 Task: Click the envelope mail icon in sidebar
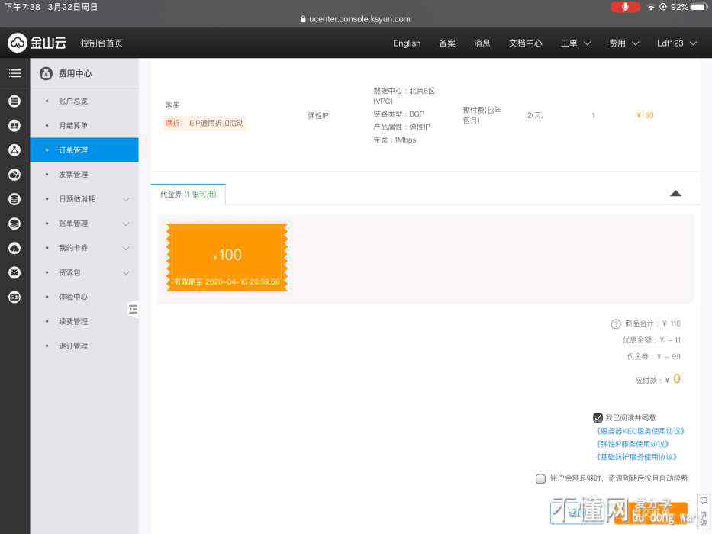(x=14, y=272)
